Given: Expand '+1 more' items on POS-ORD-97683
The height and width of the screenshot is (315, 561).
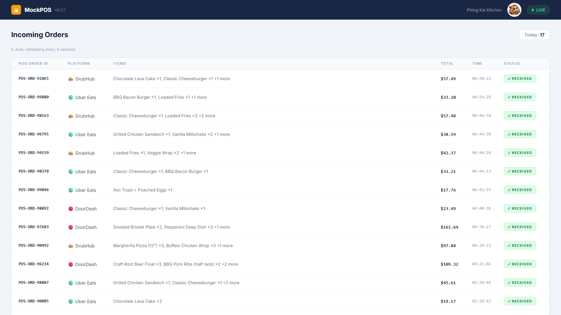Looking at the screenshot, I should click(x=222, y=227).
